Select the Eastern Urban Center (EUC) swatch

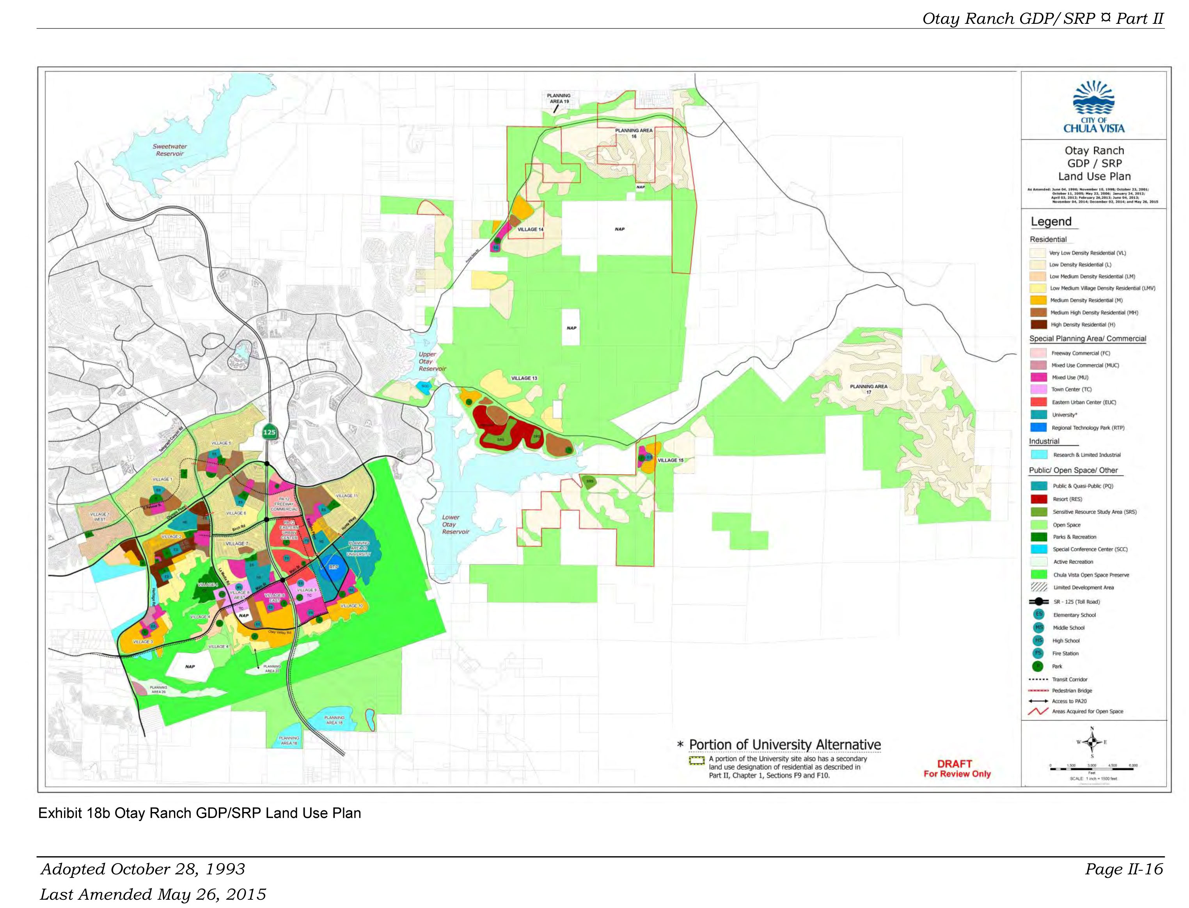pos(1039,402)
